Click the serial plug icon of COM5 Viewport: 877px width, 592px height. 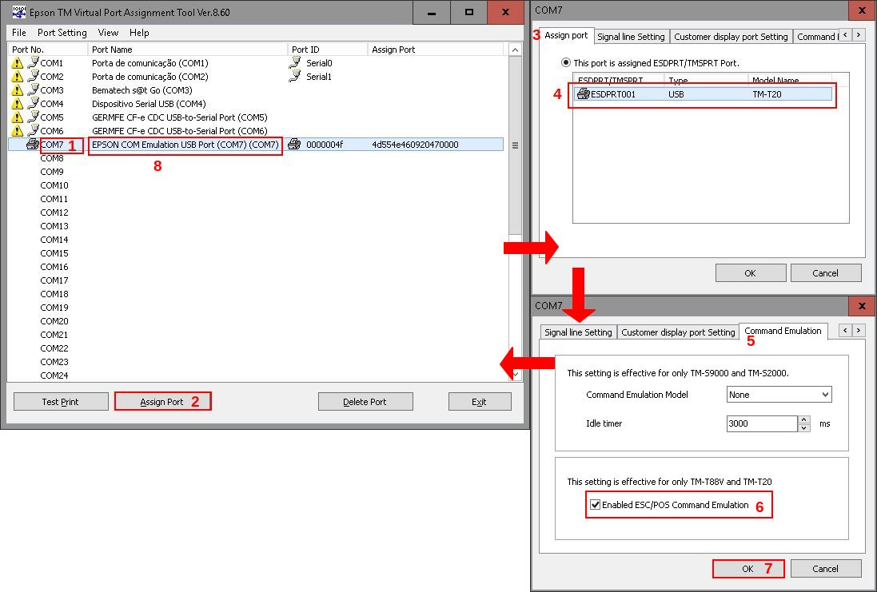33,117
